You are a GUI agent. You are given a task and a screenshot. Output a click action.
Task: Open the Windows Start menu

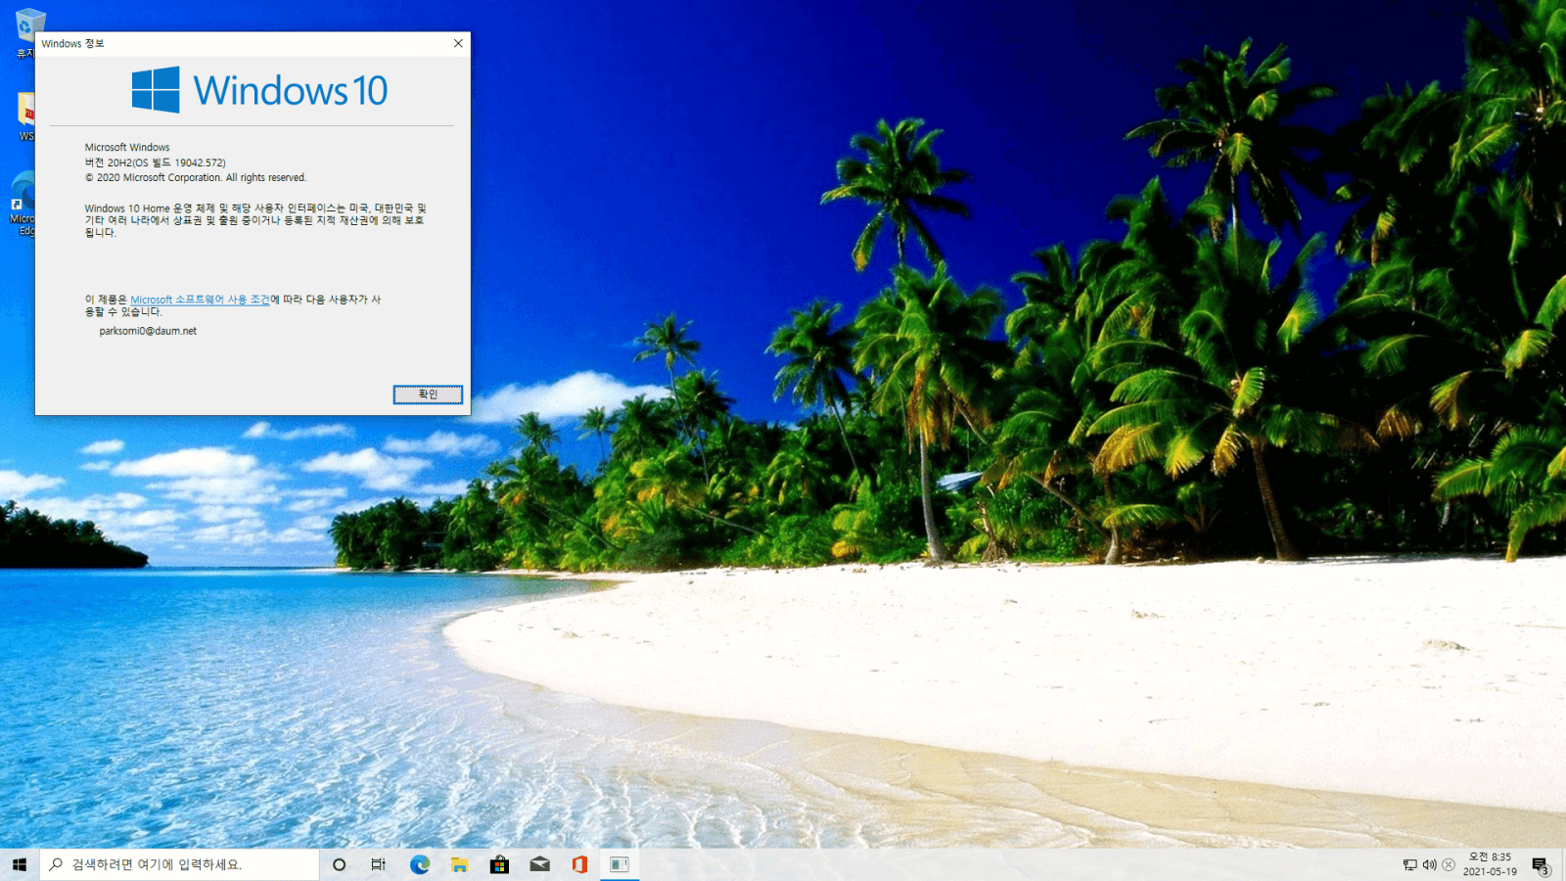(20, 864)
